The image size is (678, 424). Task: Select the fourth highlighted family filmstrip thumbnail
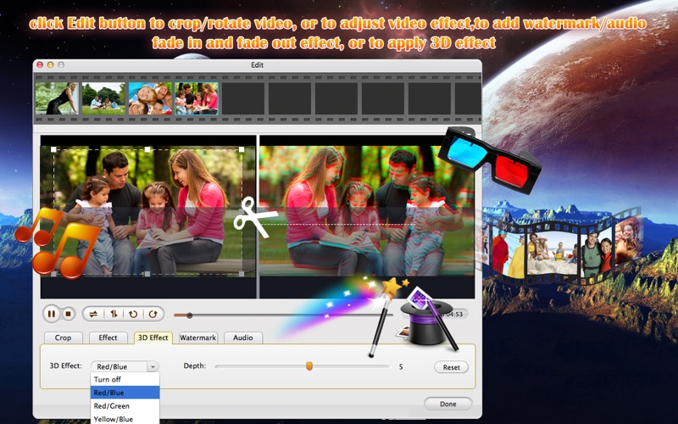(x=197, y=98)
